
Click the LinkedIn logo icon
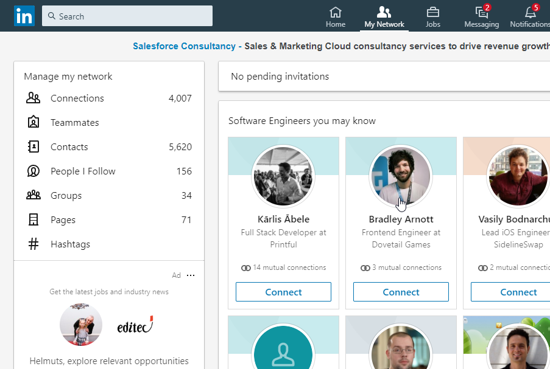(24, 16)
